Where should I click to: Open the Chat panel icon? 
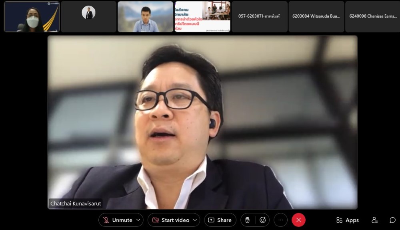(392, 220)
